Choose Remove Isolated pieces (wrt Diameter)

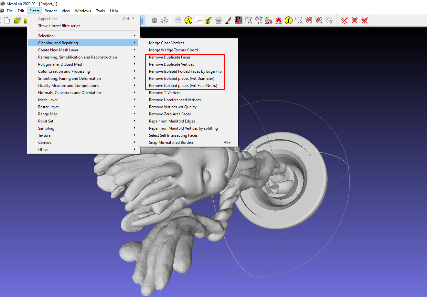(188, 79)
